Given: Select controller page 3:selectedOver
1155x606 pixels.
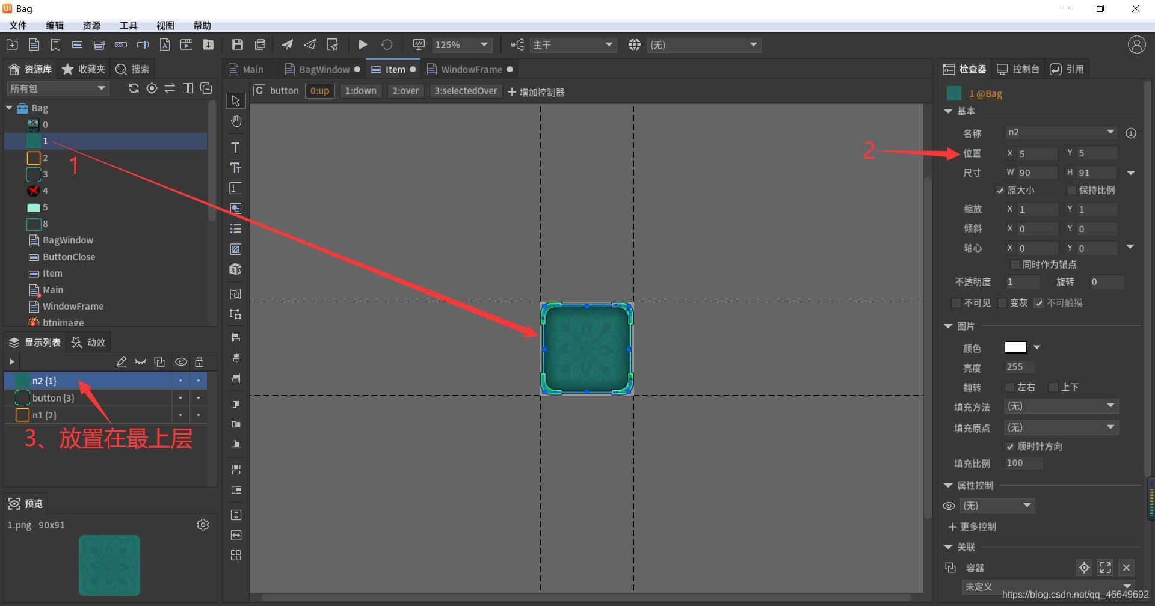Looking at the screenshot, I should click(466, 91).
